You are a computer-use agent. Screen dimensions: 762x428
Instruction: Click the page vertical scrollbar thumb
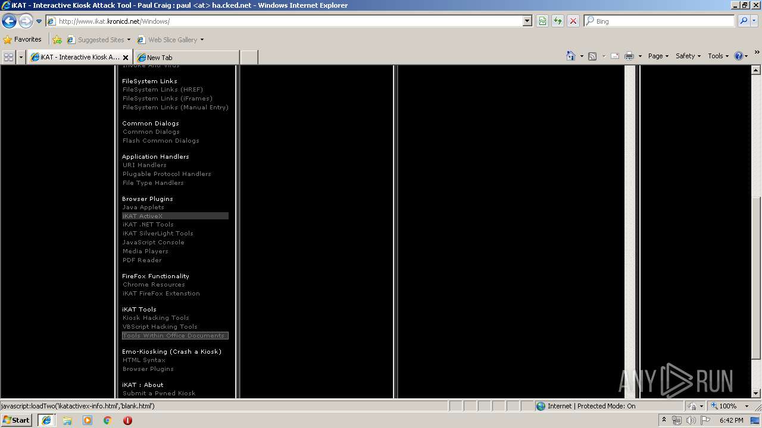tap(756, 278)
